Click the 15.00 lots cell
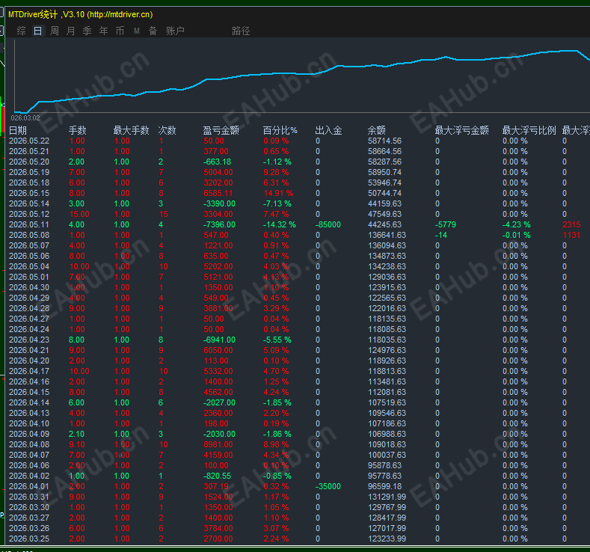This screenshot has height=552, width=590. [x=79, y=214]
